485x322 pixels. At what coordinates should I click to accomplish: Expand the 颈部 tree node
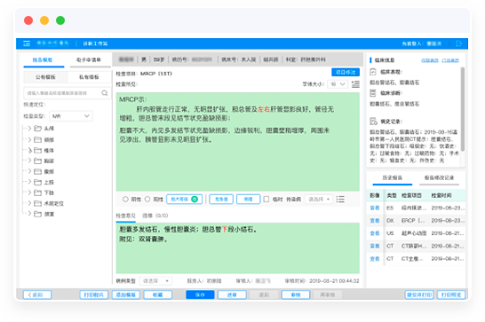coord(29,139)
